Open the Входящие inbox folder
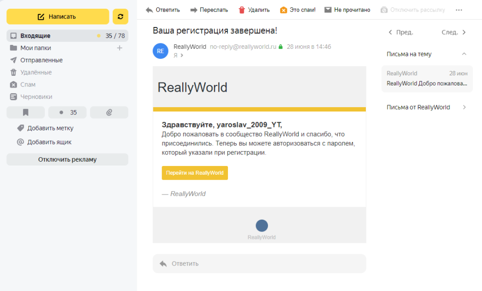 pos(67,36)
